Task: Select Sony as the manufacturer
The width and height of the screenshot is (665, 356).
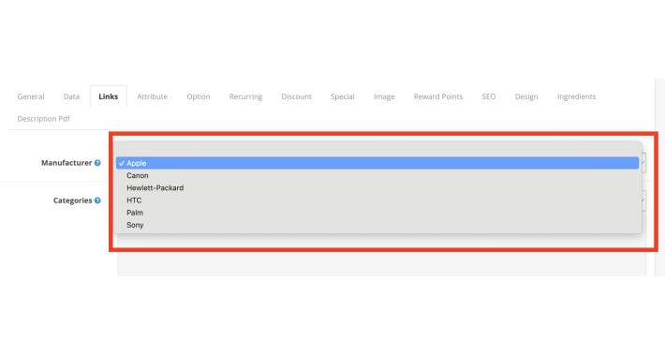Action: 377,225
